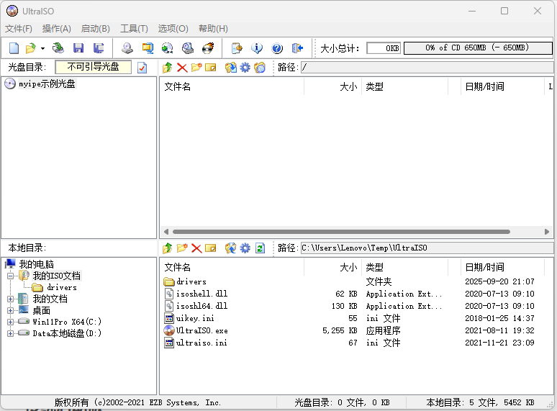
Task: Select the drivers folder in the local tree
Action: [x=61, y=287]
